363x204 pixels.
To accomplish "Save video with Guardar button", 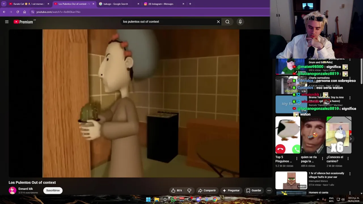I will pos(254,190).
